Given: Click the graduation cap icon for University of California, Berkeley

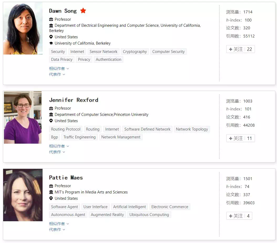Looking at the screenshot, I should coord(51,43).
